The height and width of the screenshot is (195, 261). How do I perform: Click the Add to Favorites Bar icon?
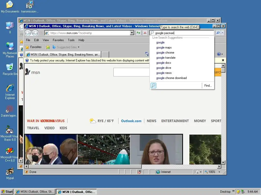point(48,47)
